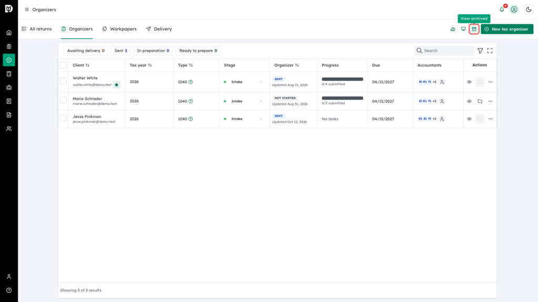This screenshot has width=538, height=302.
Task: Click more actions for Jesse Pinkman
Action: 490,119
